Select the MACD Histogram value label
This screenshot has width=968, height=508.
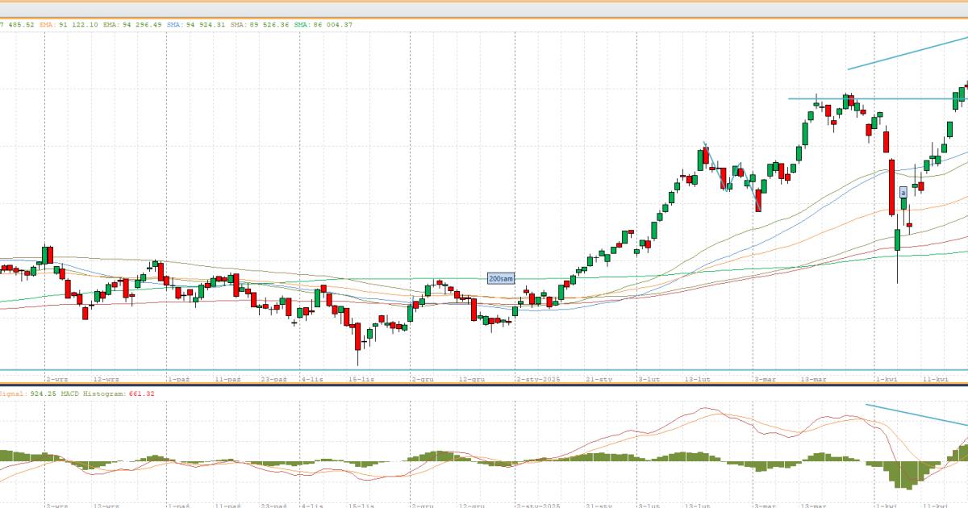tap(105, 393)
